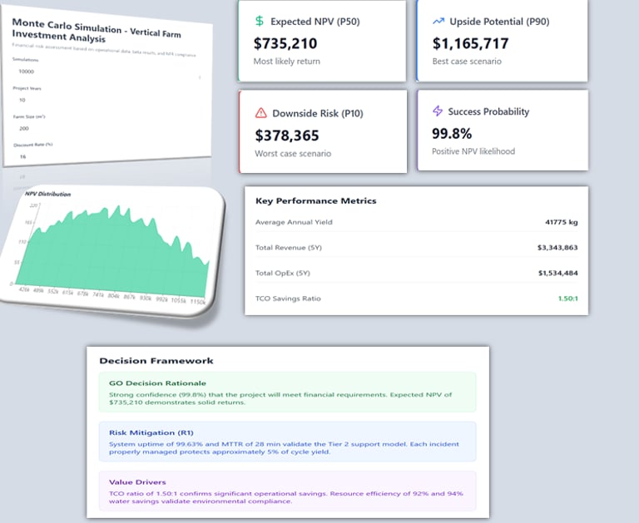
Task: Click the stepper arrows in the Simulations field
Action: point(200,77)
